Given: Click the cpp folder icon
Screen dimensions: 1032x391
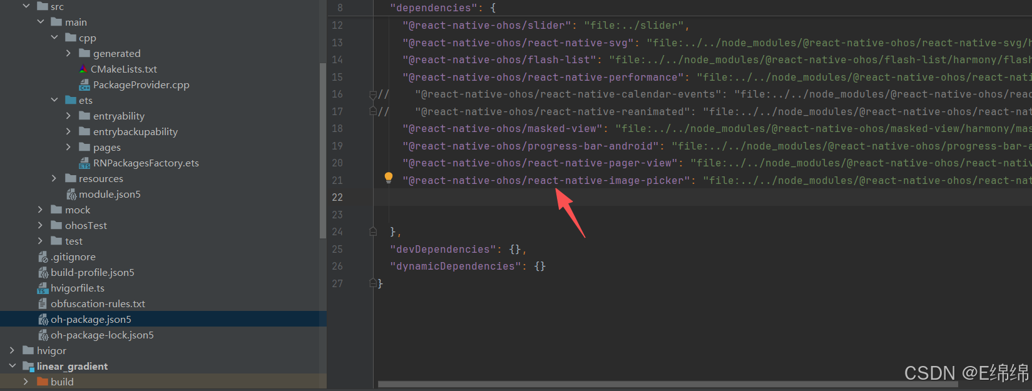Looking at the screenshot, I should coord(71,38).
